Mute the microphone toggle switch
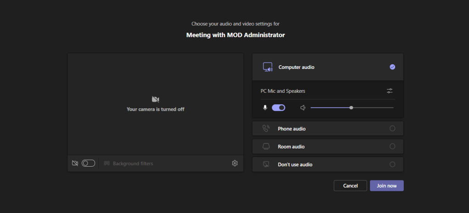Viewport: 469px width, 213px height. [279, 107]
